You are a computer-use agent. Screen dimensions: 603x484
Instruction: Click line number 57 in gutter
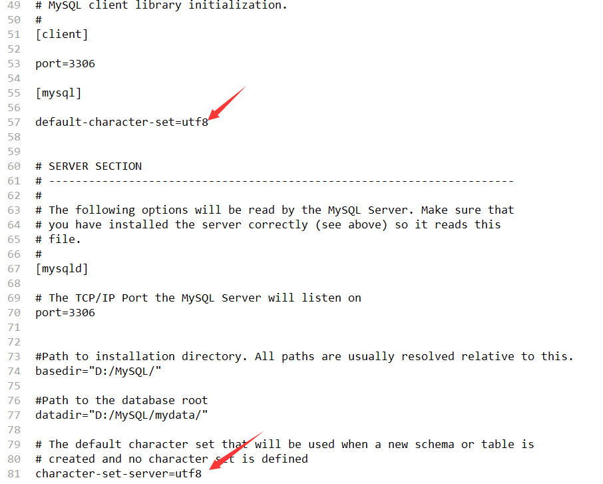tap(14, 122)
